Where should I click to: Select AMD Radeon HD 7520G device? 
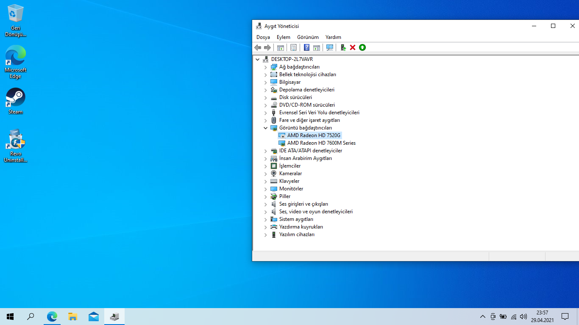click(314, 135)
